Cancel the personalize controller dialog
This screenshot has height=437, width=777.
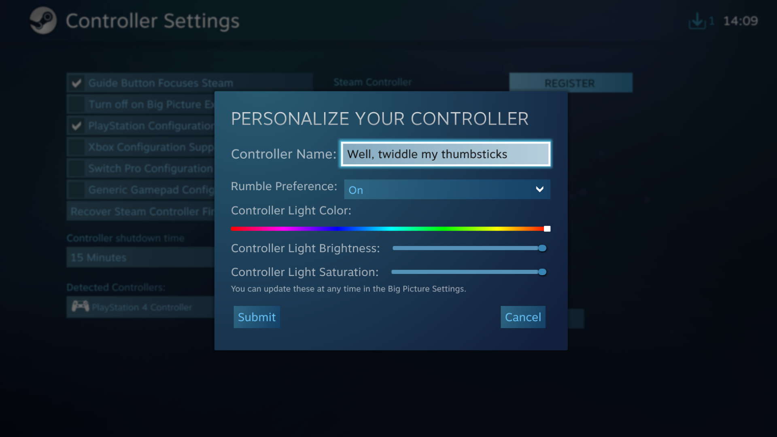click(x=523, y=316)
